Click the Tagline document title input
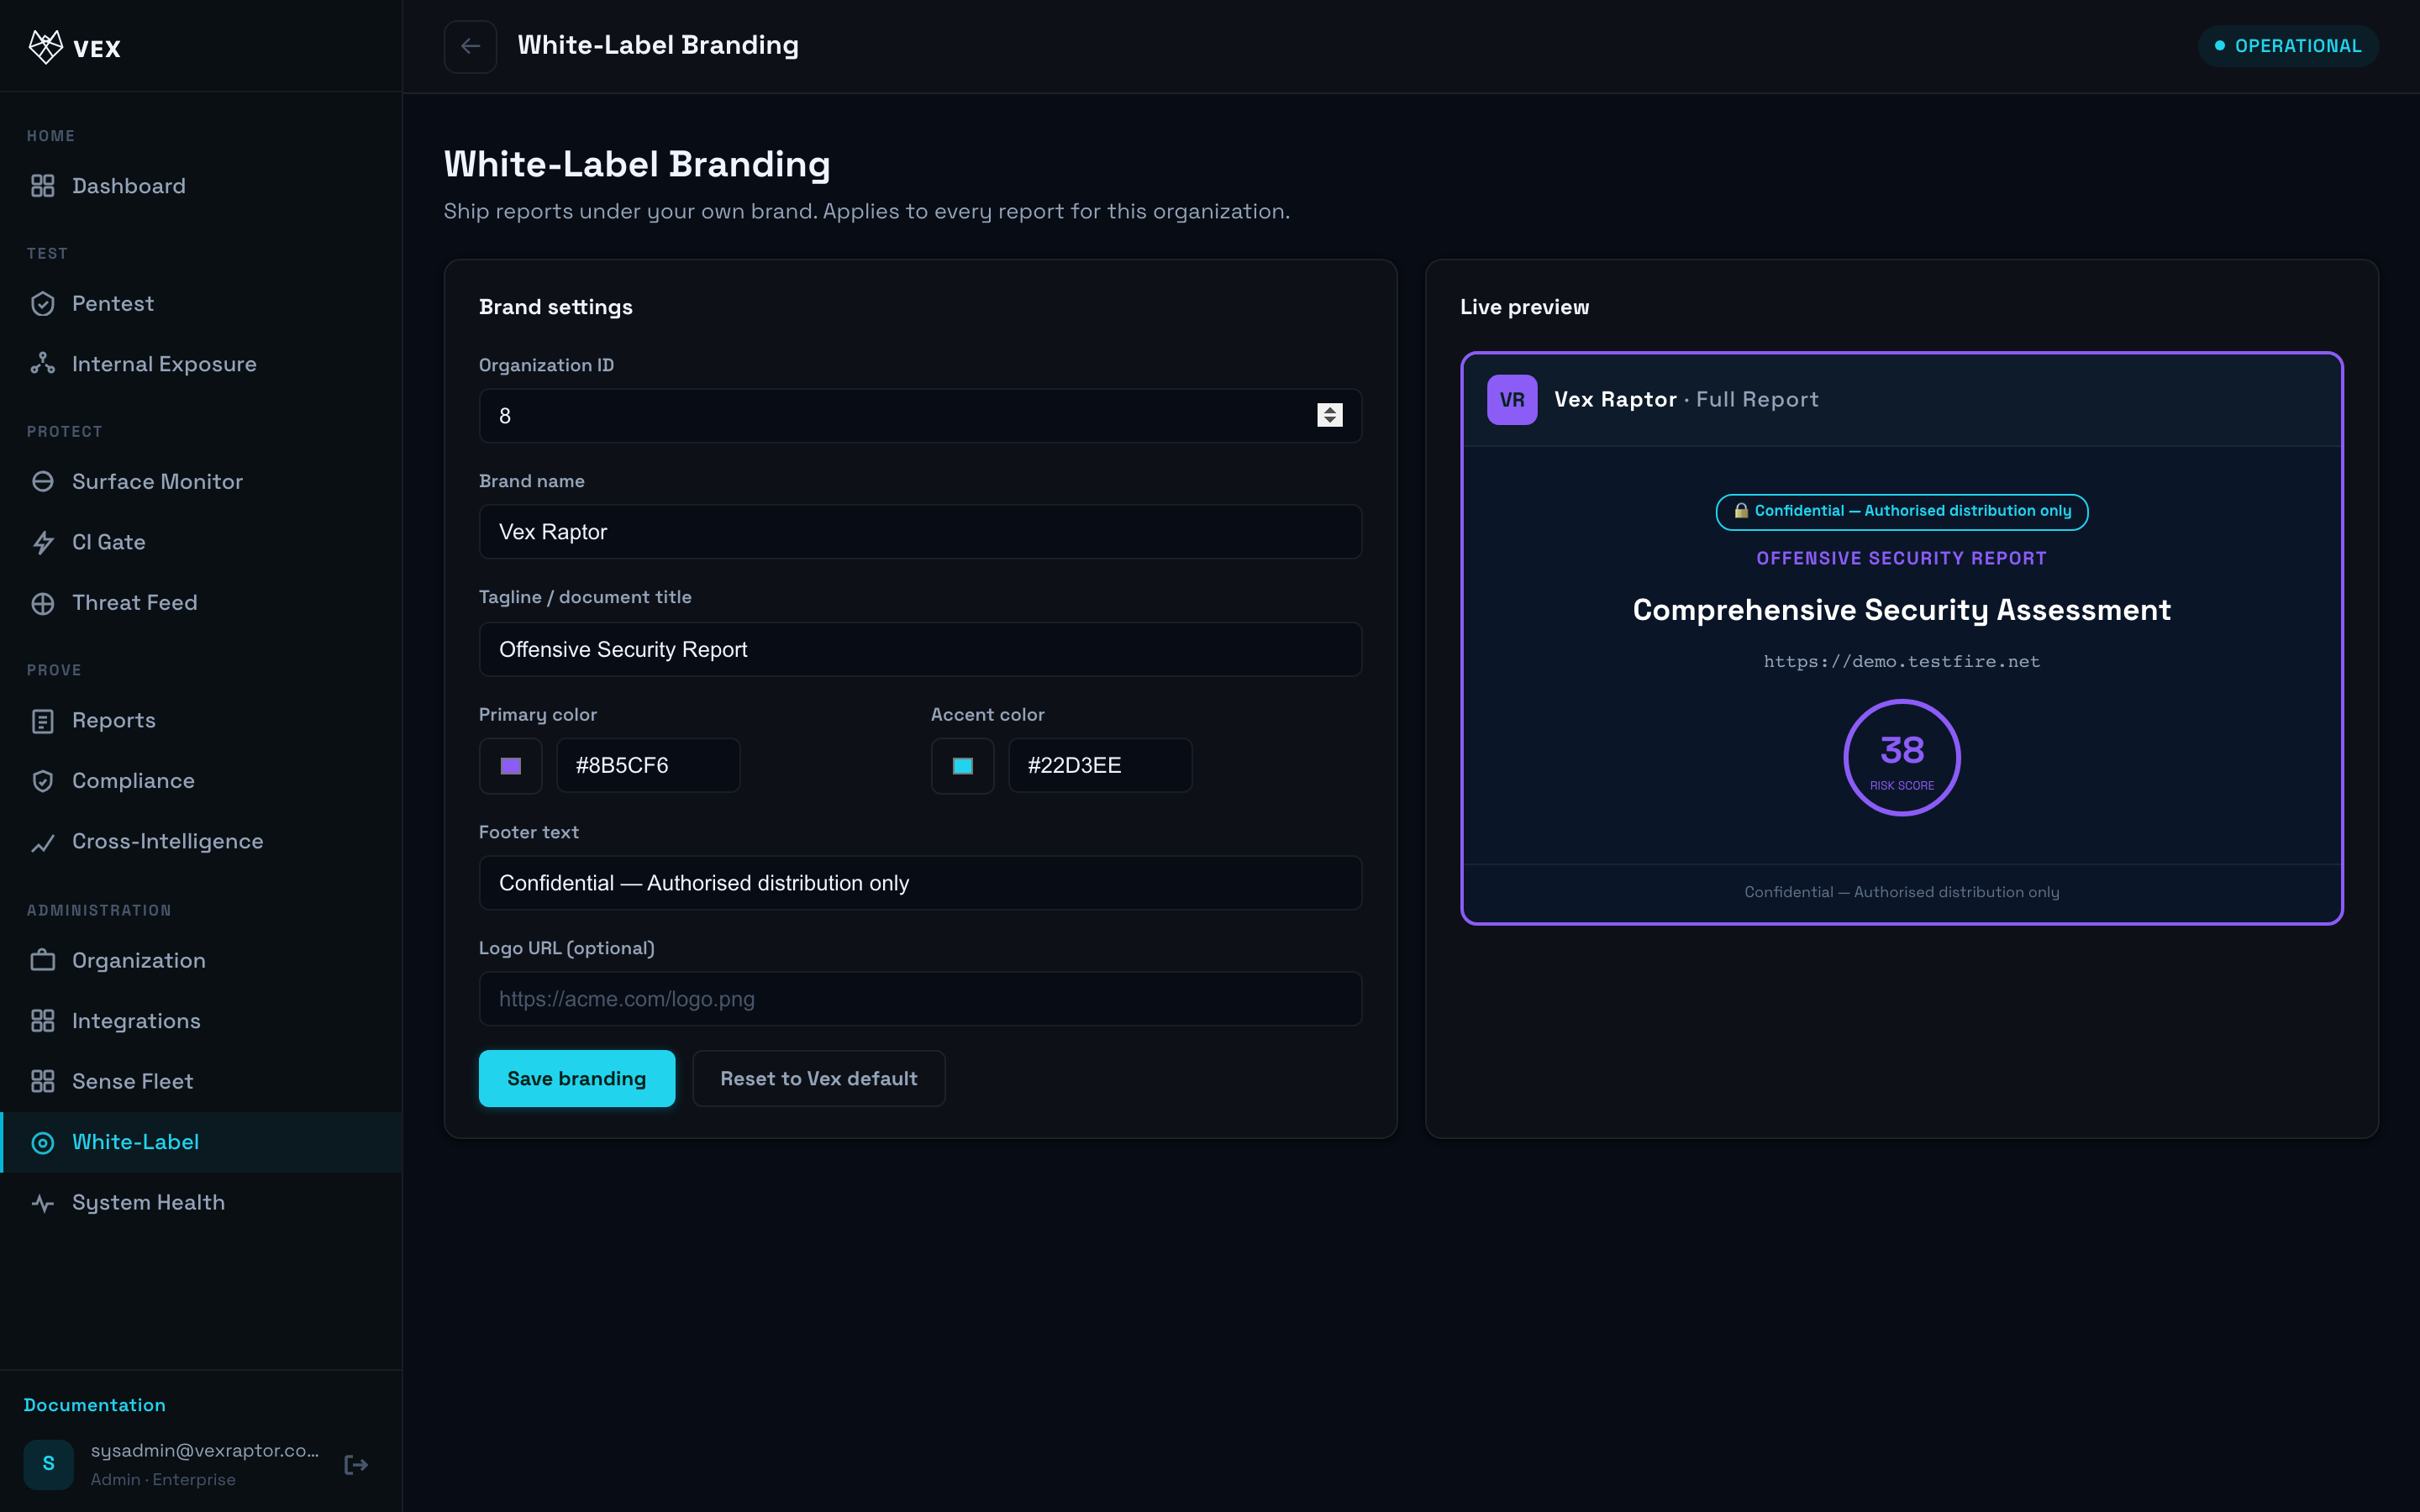Screen dimensions: 2420x1512 [920, 650]
